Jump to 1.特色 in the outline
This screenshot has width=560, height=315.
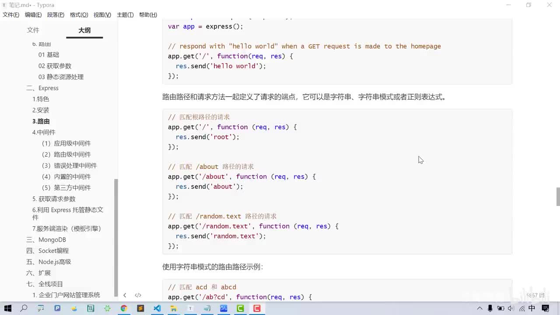[x=41, y=99]
